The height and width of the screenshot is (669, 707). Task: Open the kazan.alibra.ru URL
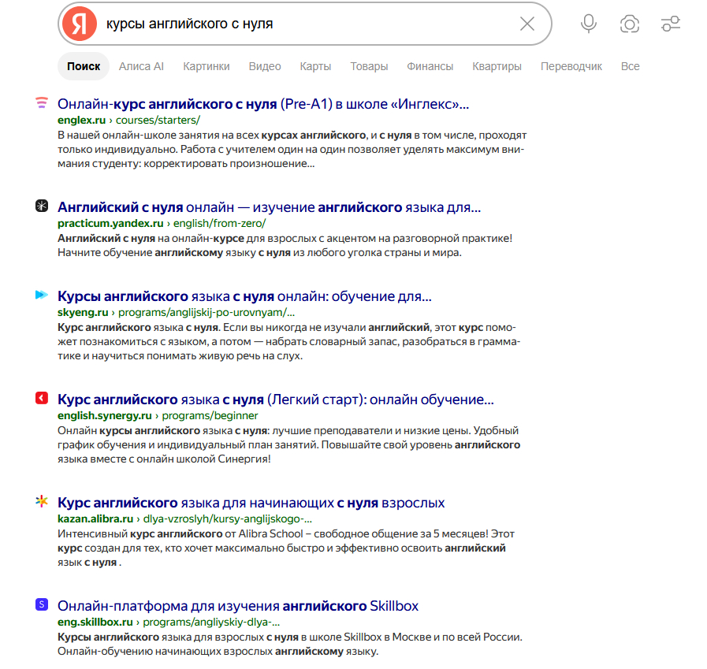(185, 518)
